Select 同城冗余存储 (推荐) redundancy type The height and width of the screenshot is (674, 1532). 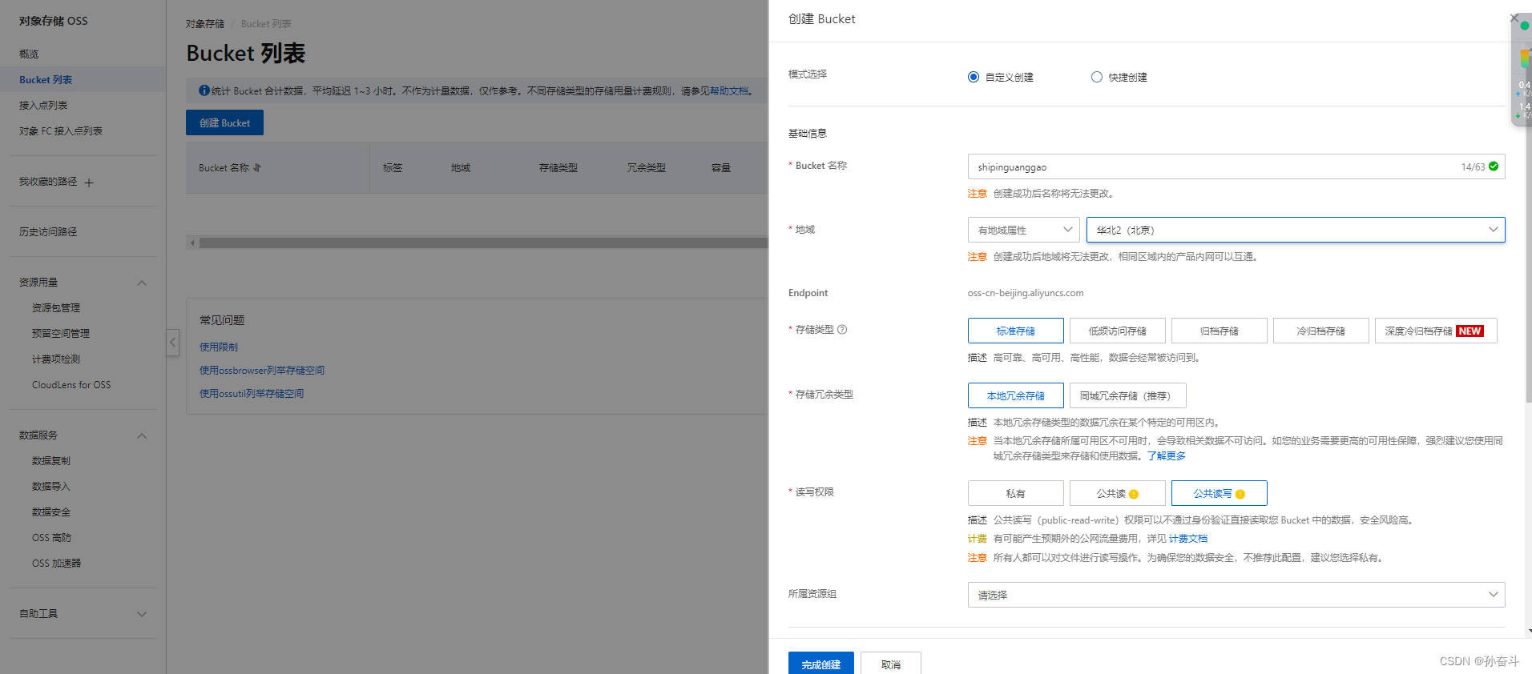(1128, 395)
